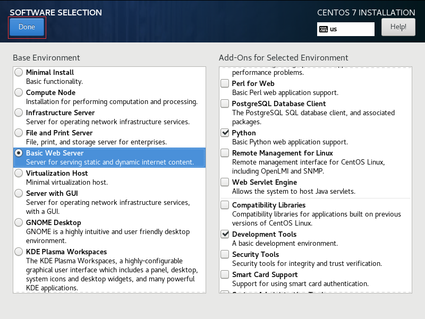Choose Server with GUI environment
425x319 pixels.
click(x=19, y=193)
